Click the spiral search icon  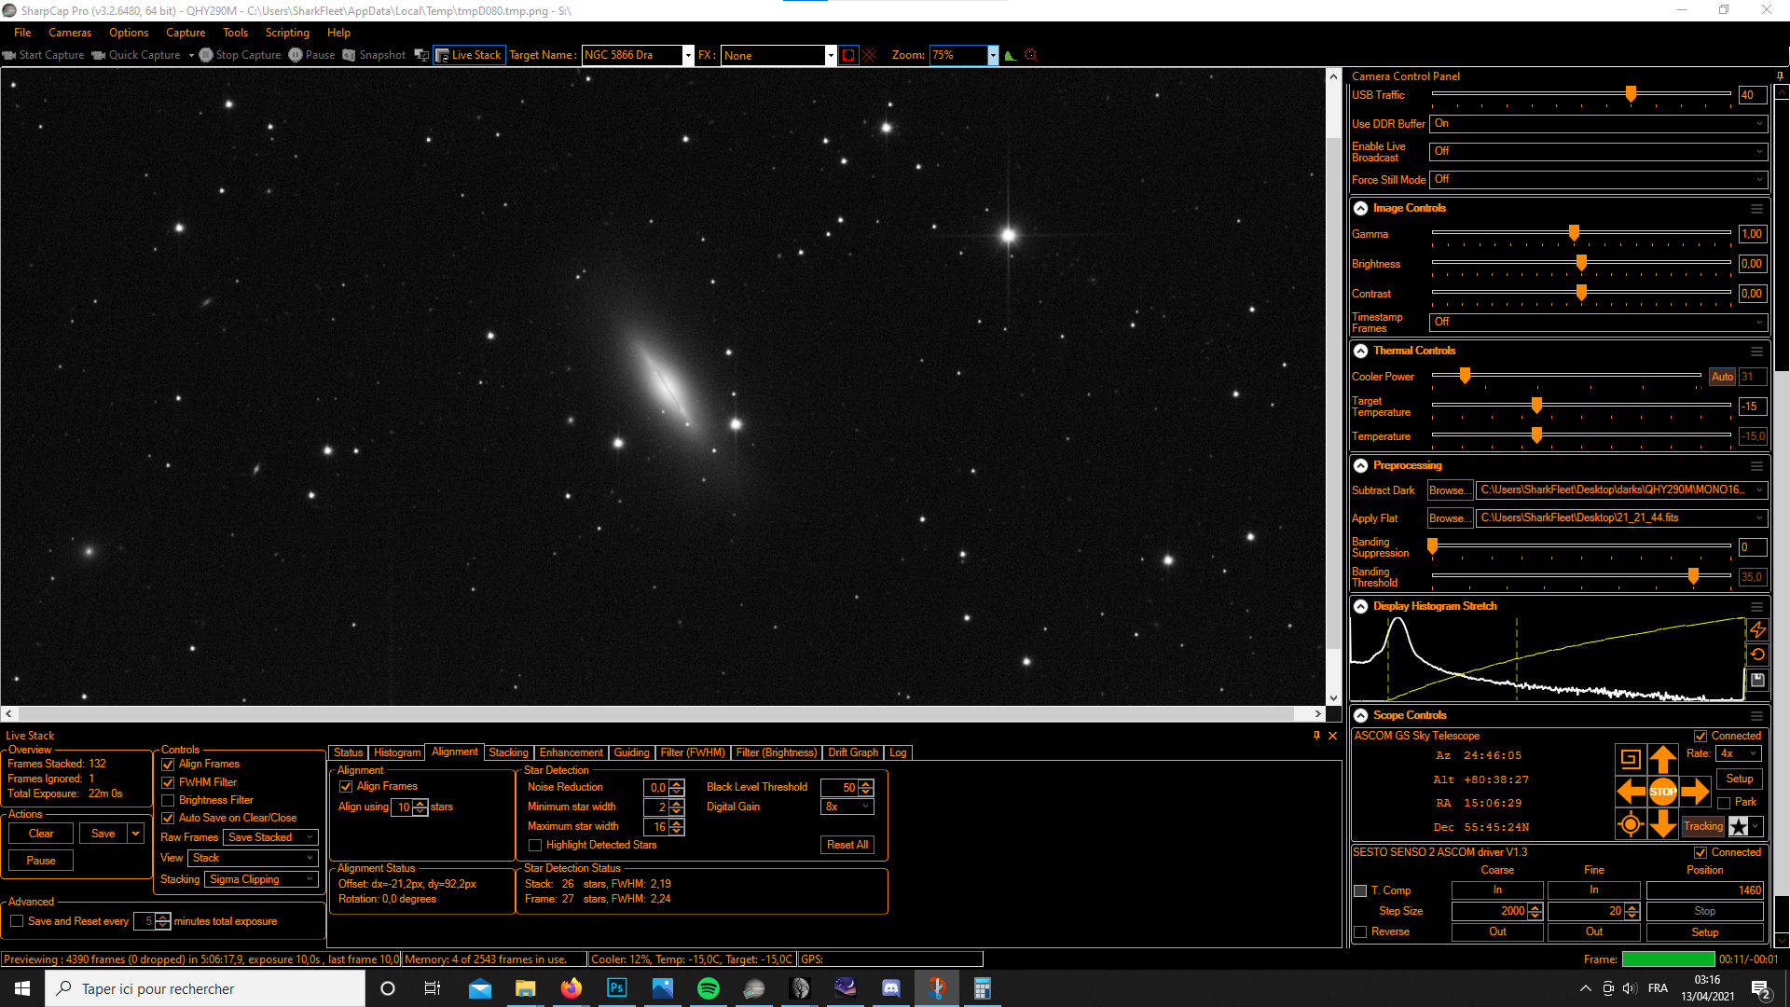tap(1630, 759)
